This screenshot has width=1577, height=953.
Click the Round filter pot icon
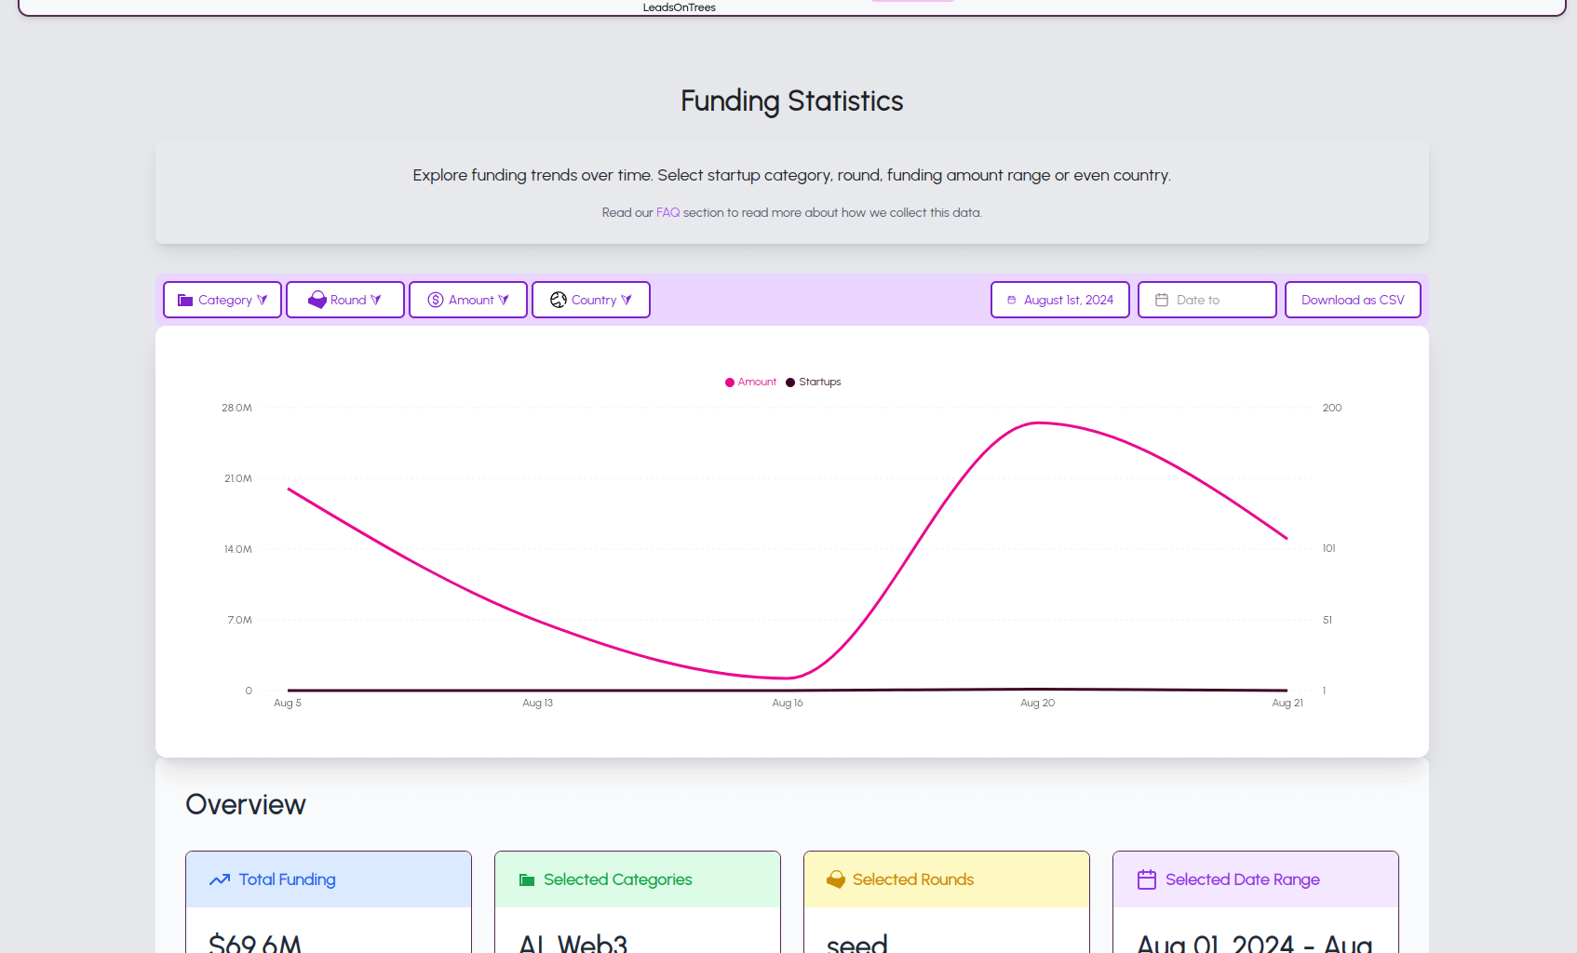coord(317,300)
